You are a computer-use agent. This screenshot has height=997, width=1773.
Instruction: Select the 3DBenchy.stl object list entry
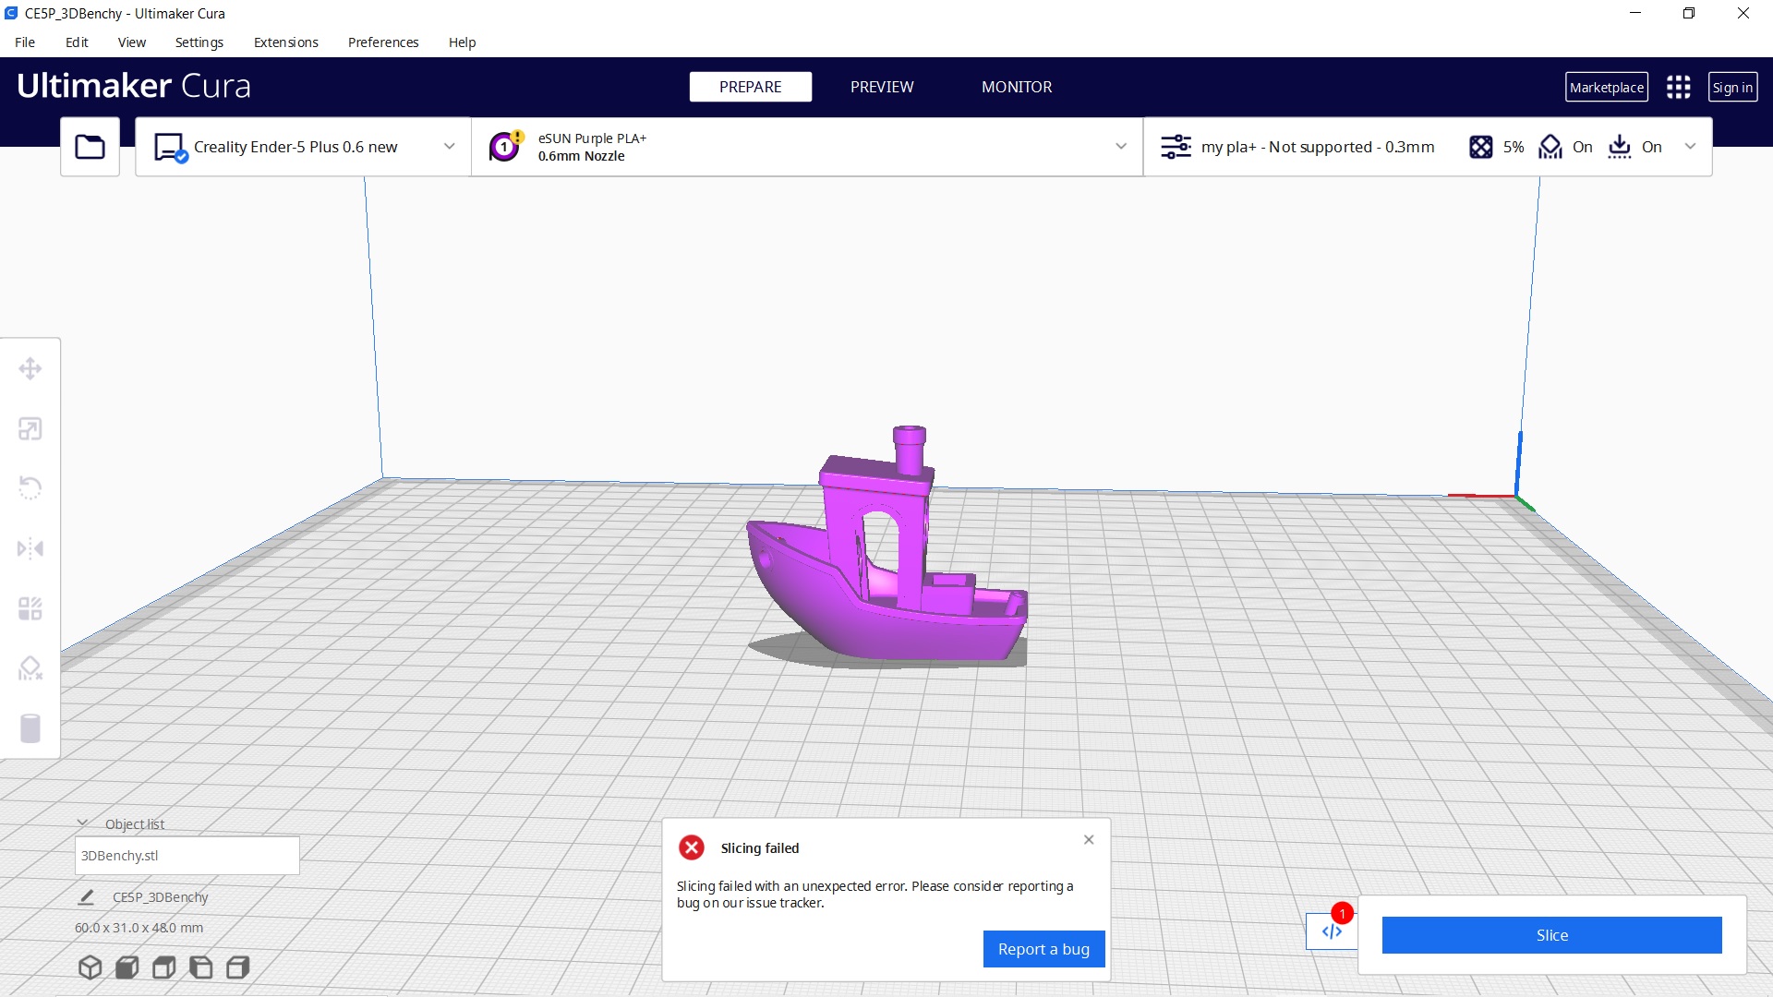(x=187, y=855)
